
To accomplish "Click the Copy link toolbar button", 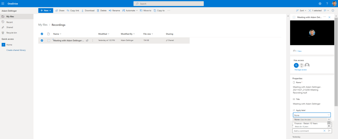I will pos(73,11).
